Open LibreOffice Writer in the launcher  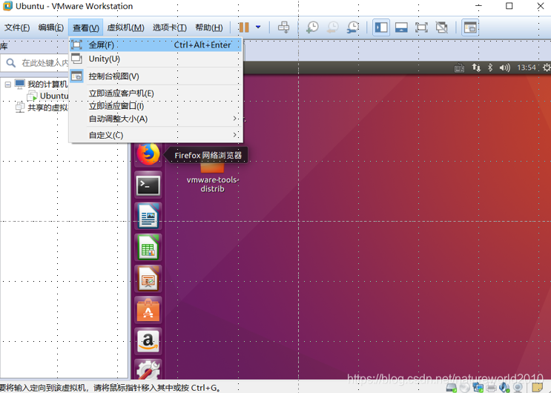(148, 217)
